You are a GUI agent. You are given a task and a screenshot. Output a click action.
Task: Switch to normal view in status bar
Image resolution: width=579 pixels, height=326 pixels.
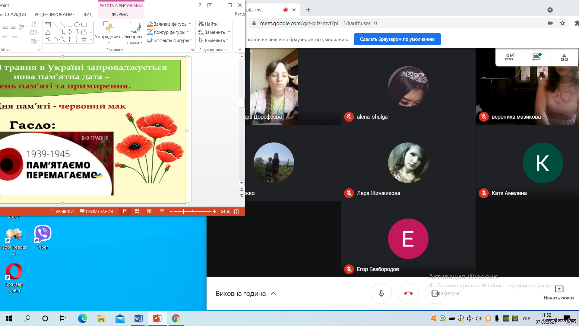125,211
